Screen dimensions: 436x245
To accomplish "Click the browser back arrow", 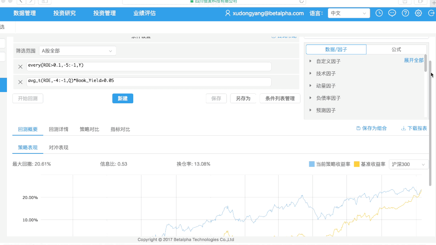I will pyautogui.click(x=21, y=1).
